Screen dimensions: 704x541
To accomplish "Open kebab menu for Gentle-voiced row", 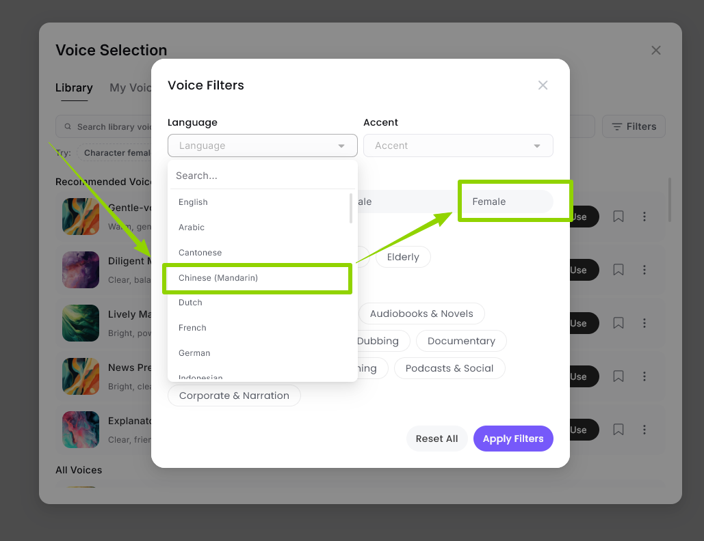I will [x=644, y=217].
